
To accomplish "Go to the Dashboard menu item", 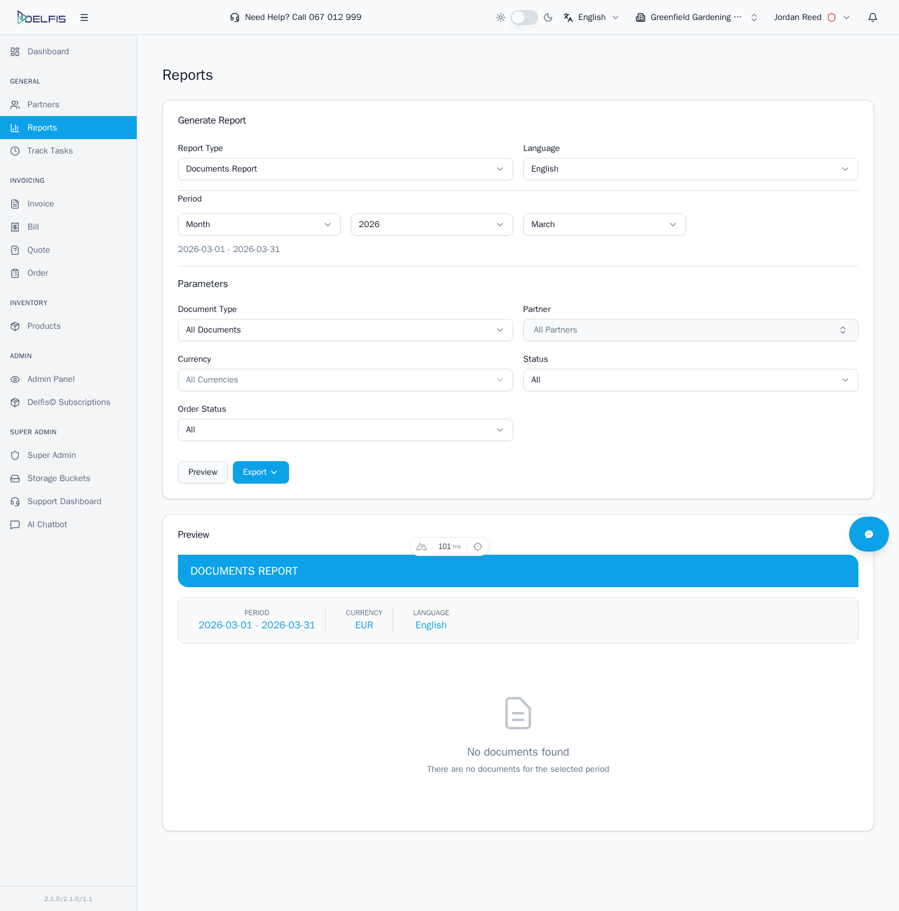I will pos(47,51).
